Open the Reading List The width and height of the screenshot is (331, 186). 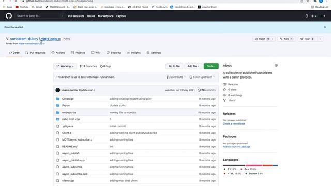pyautogui.click(x=320, y=7)
